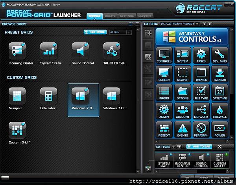
Task: Click the TASKS gear button
Action: click(x=201, y=55)
